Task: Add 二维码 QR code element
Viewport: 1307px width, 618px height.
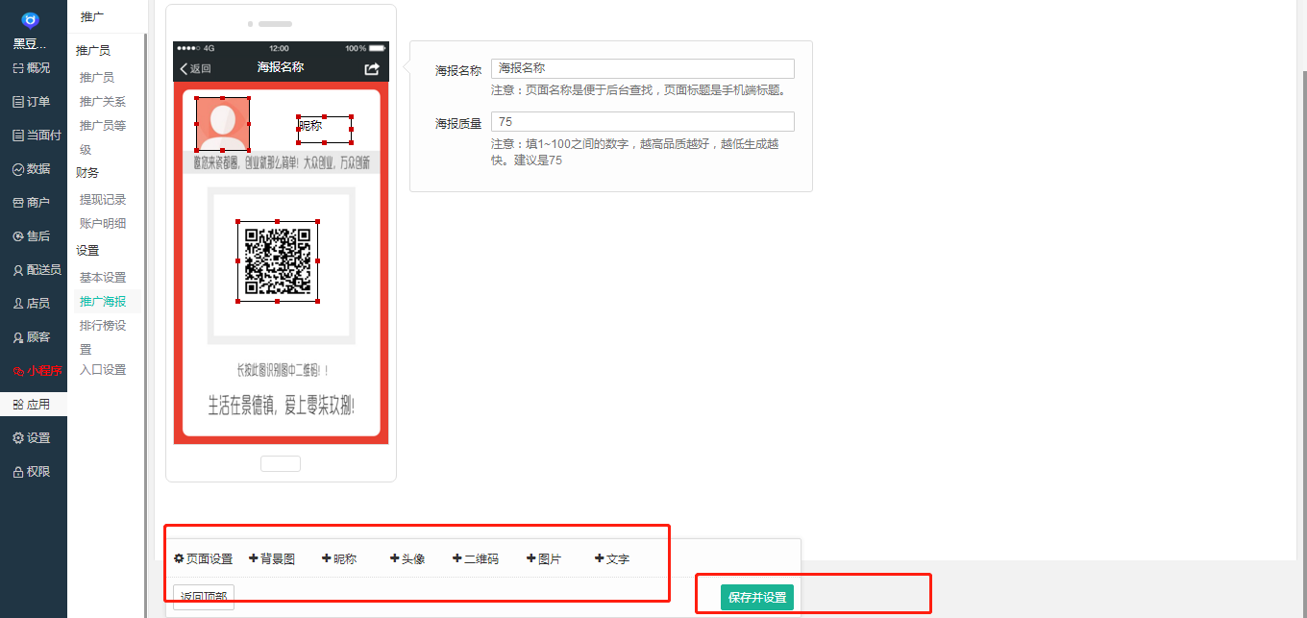Action: [x=476, y=558]
